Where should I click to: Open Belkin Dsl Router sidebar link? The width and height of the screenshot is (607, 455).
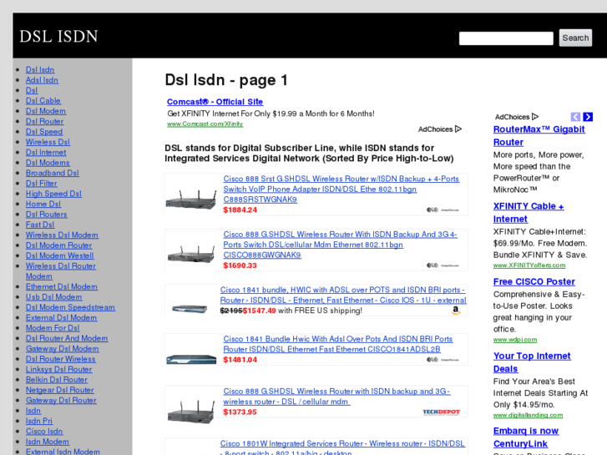[57, 380]
